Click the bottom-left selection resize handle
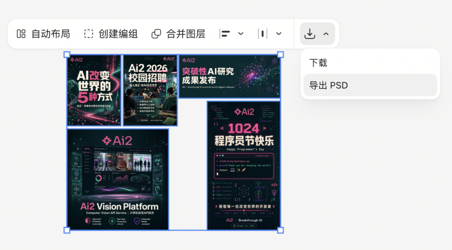 point(67,230)
